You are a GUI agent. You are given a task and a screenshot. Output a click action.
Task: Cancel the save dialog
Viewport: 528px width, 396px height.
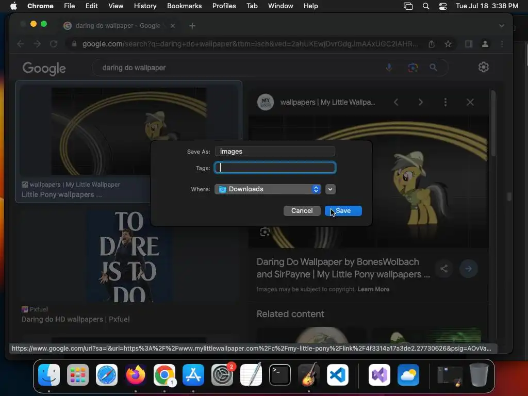(302, 211)
